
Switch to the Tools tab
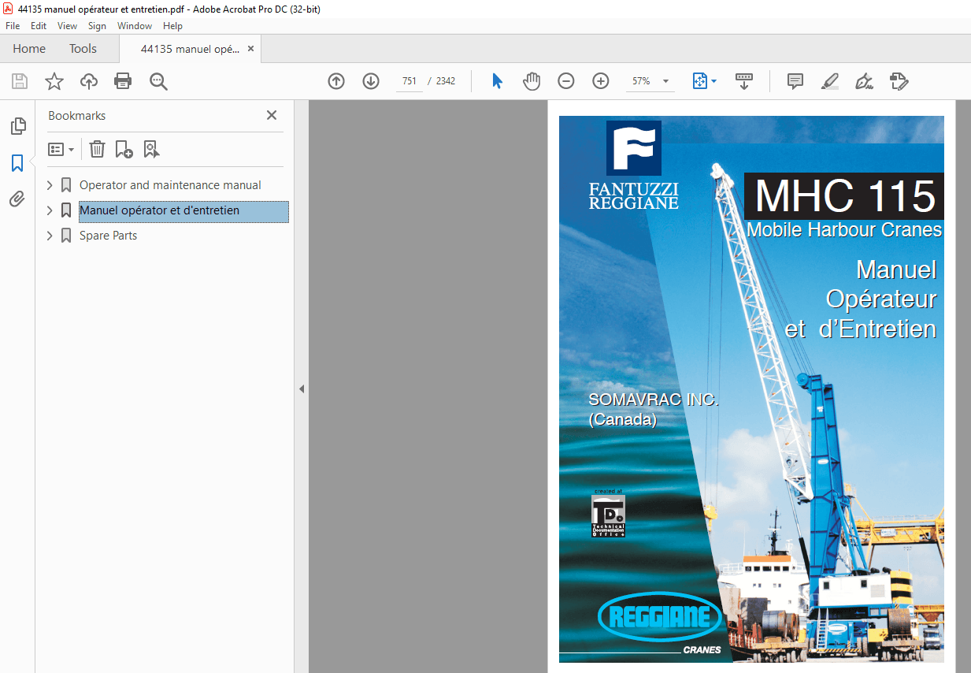[83, 48]
